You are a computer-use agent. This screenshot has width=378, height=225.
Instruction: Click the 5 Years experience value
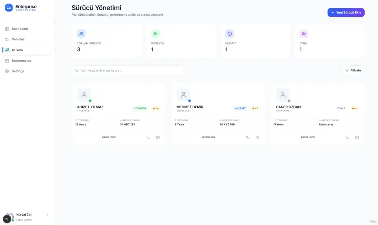click(x=279, y=125)
